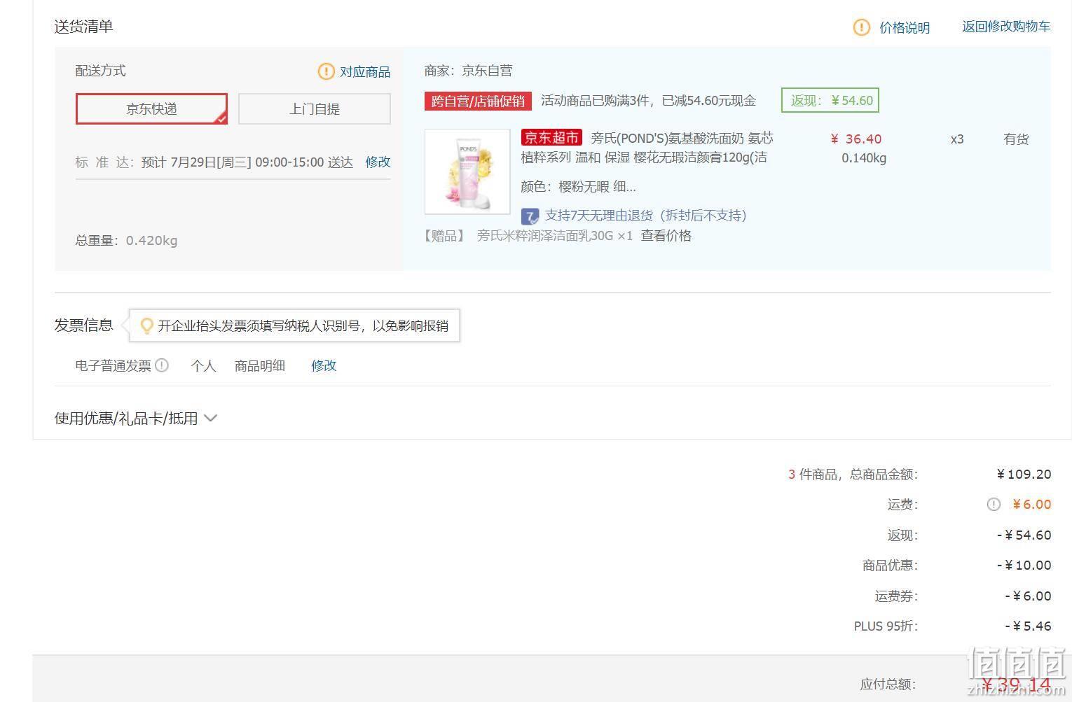Click the 总重量: 0.420kg text
Image resolution: width=1072 pixels, height=702 pixels.
pos(126,241)
